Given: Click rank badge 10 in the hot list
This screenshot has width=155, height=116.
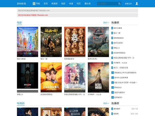Looking at the screenshot, I should coord(113,72).
